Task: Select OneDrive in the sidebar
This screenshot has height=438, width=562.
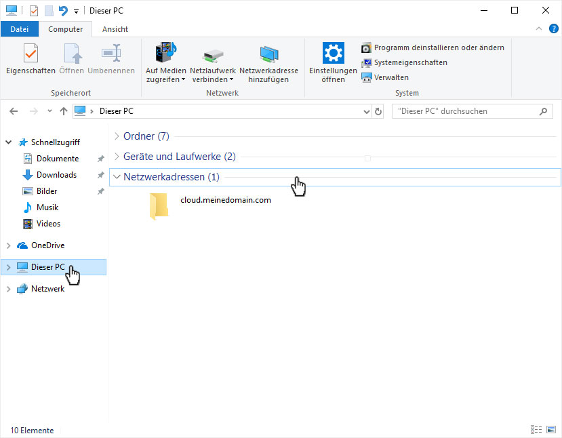Action: (x=47, y=245)
